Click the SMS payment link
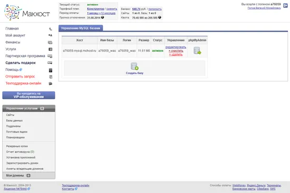290x193 pixels. point(273,189)
